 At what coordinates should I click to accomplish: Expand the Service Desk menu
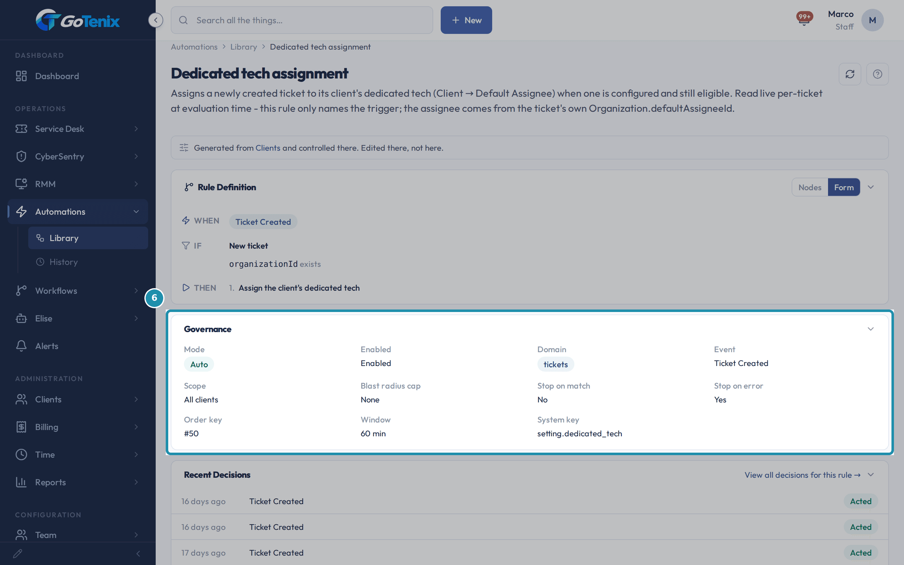(x=78, y=129)
